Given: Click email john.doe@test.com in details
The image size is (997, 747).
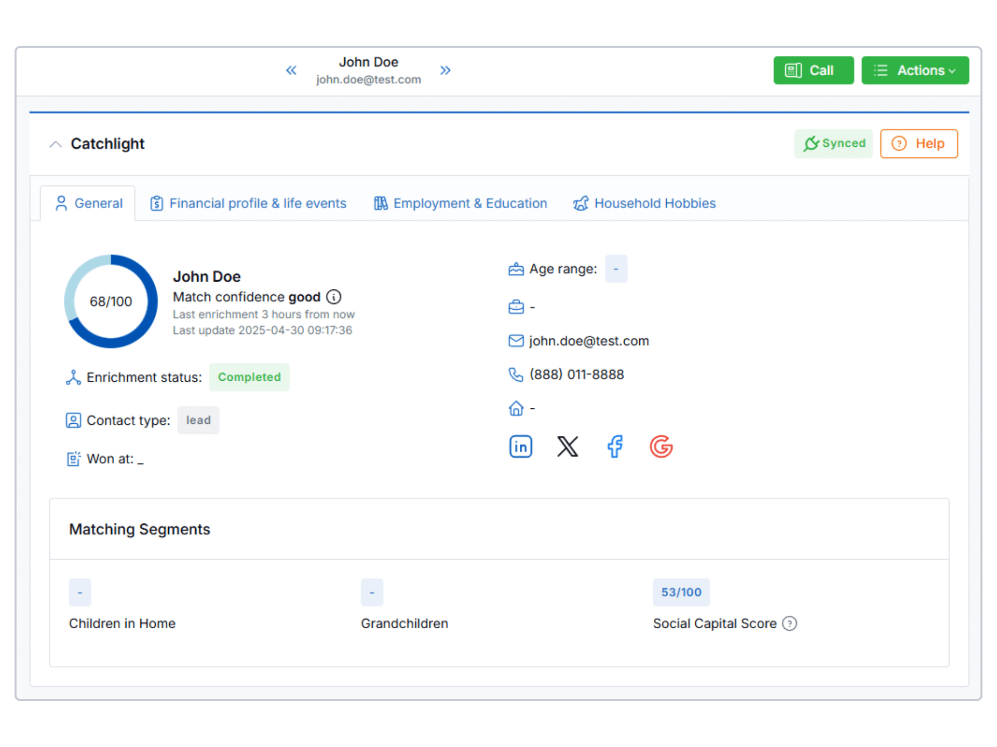Looking at the screenshot, I should (589, 341).
